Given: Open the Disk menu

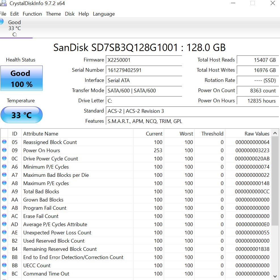Looking at the screenshot, I should 70,14.
